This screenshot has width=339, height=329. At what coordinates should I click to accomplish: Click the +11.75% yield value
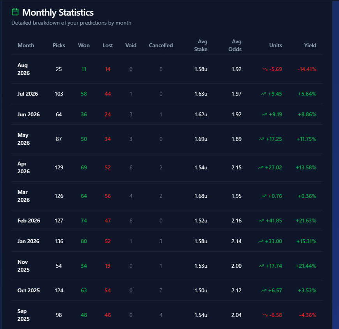(306, 139)
